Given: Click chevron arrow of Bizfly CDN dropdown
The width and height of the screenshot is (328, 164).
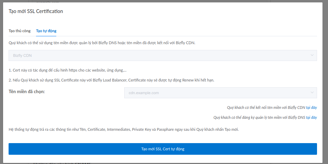Looking at the screenshot, I should [x=312, y=55].
